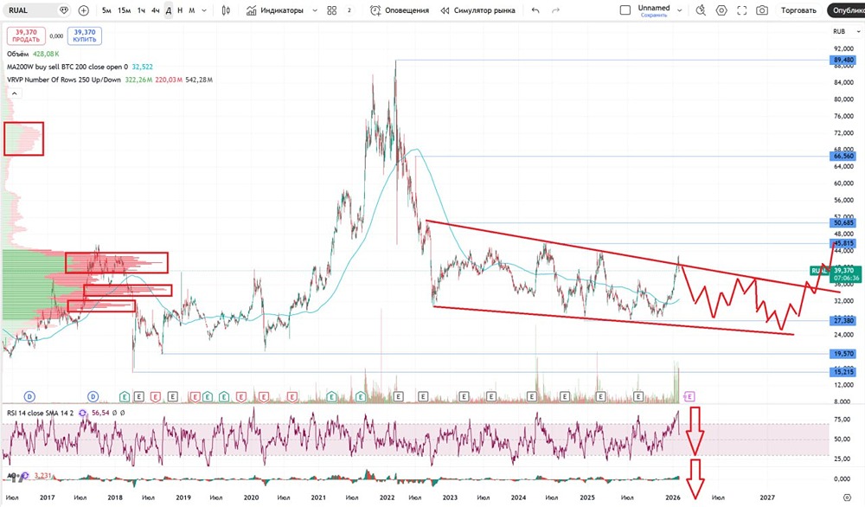Click the redo arrow
Viewport: 865px width, 507px height.
[555, 10]
